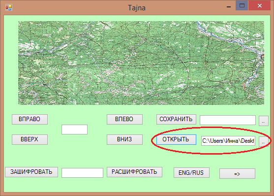
Task: Click the ВПРАВО button
Action: 30,119
